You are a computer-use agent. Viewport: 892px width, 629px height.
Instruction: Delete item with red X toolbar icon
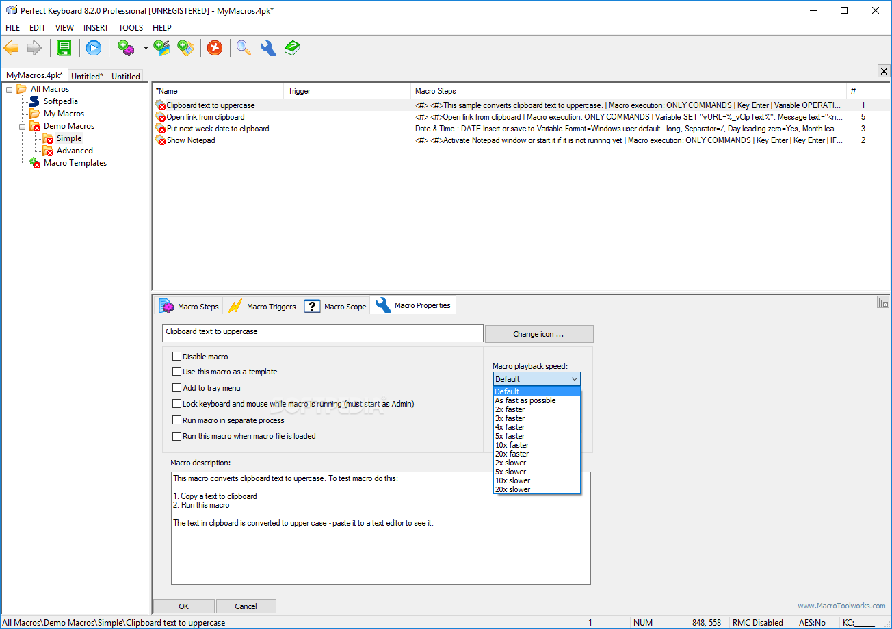click(215, 48)
